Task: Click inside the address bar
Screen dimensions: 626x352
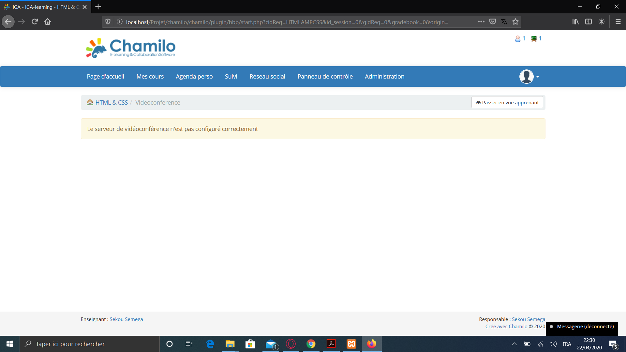Action: (x=293, y=22)
